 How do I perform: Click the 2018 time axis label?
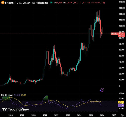point(11,115)
